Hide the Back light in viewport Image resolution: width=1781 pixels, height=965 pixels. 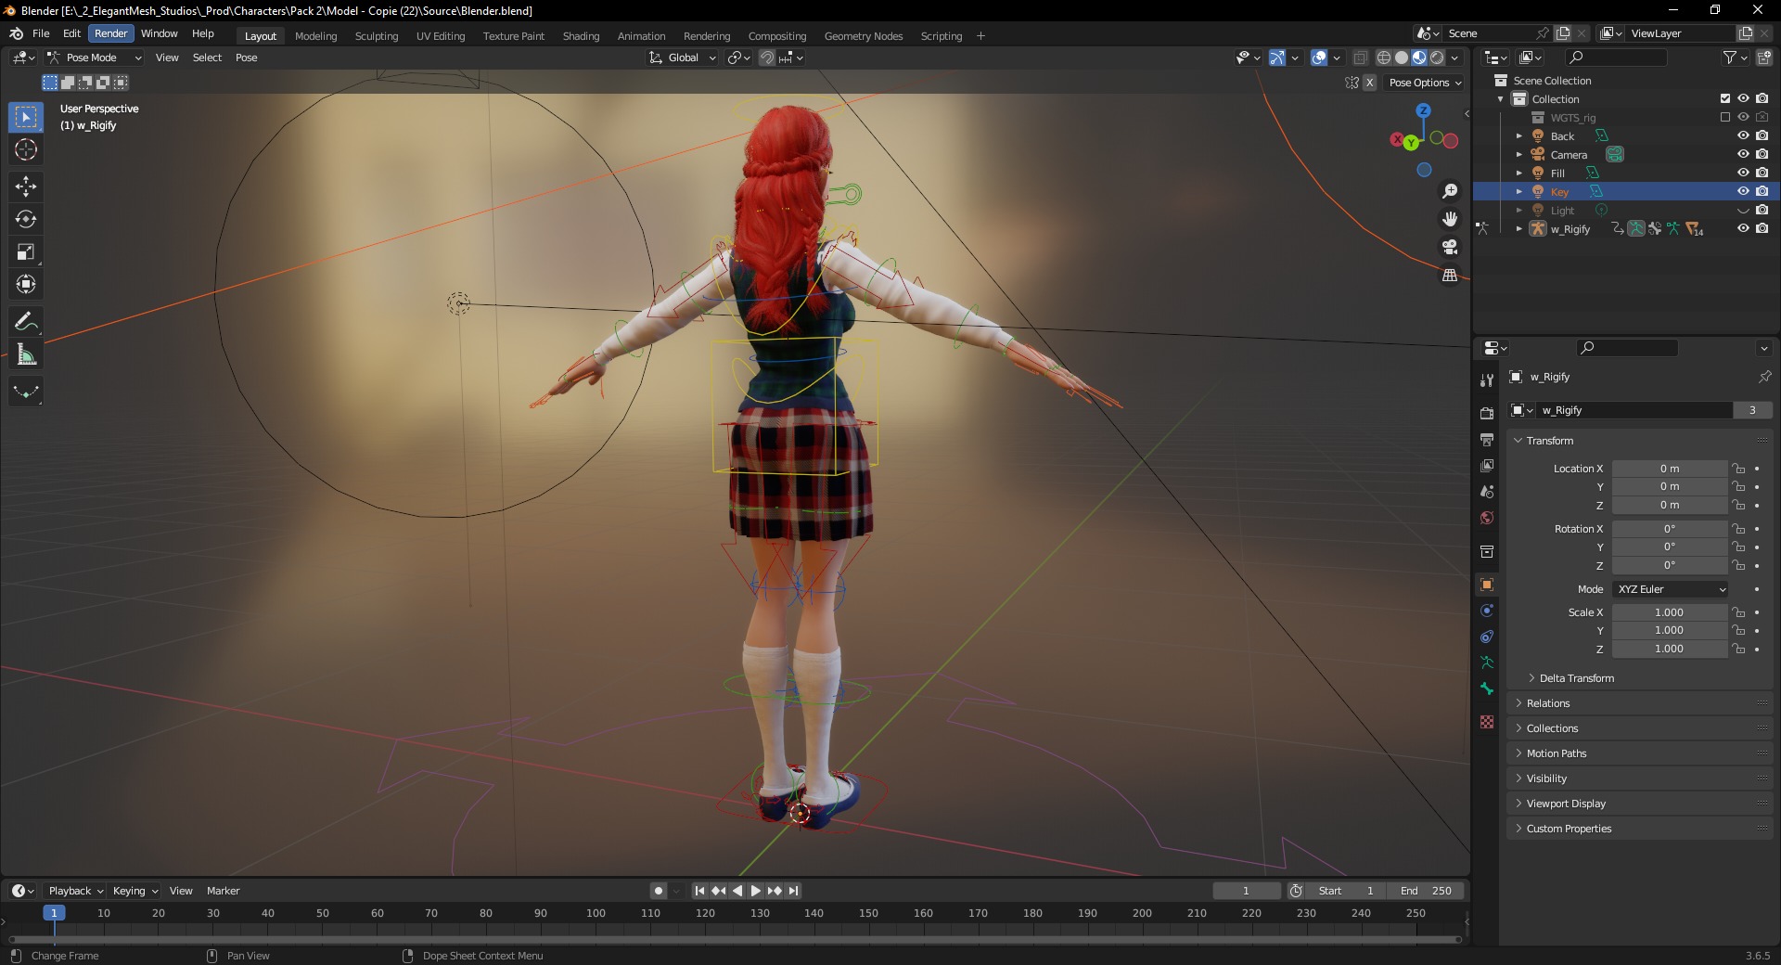point(1743,135)
